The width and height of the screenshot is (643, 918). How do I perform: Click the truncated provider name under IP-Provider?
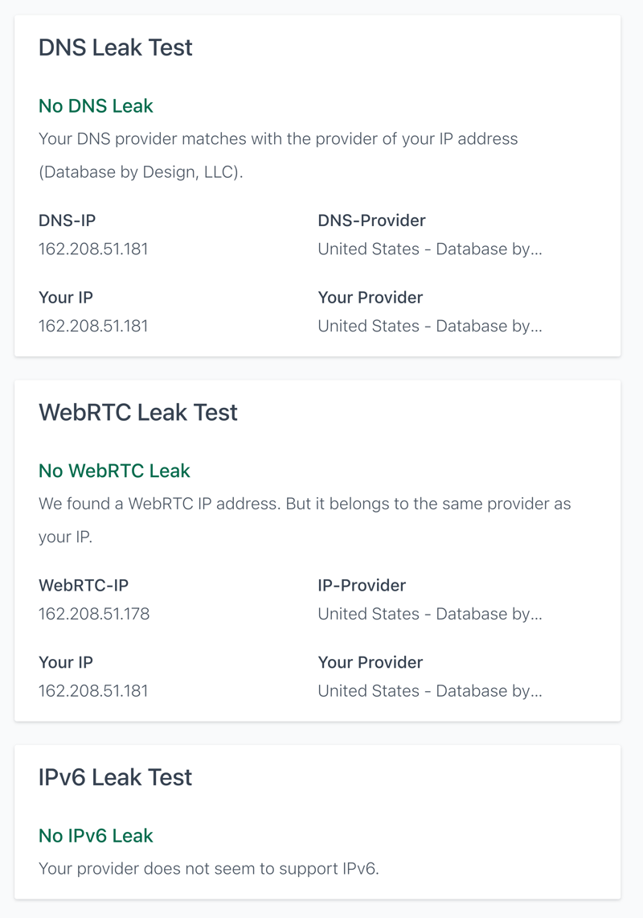coord(430,615)
